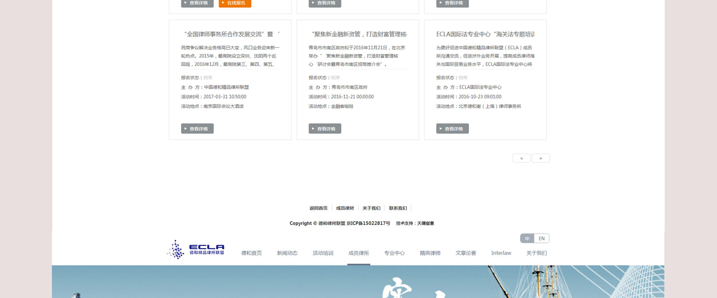View details of 南京国际会议大酒店 event

[x=197, y=129]
